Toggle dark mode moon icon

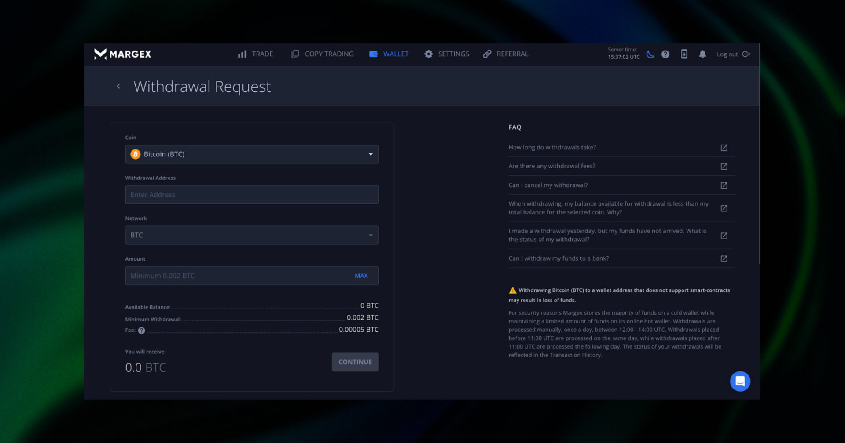(650, 54)
